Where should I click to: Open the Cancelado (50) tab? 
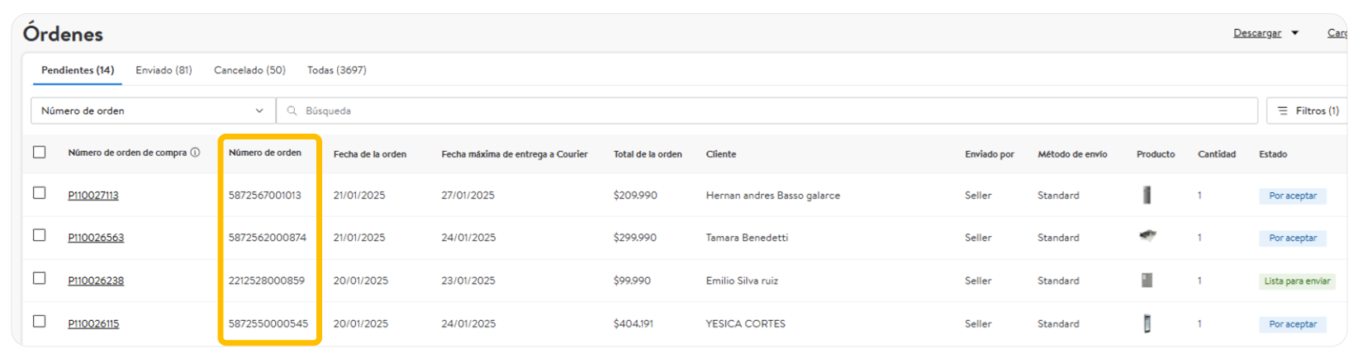point(249,70)
